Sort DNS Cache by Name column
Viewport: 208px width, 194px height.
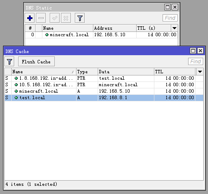point(44,72)
